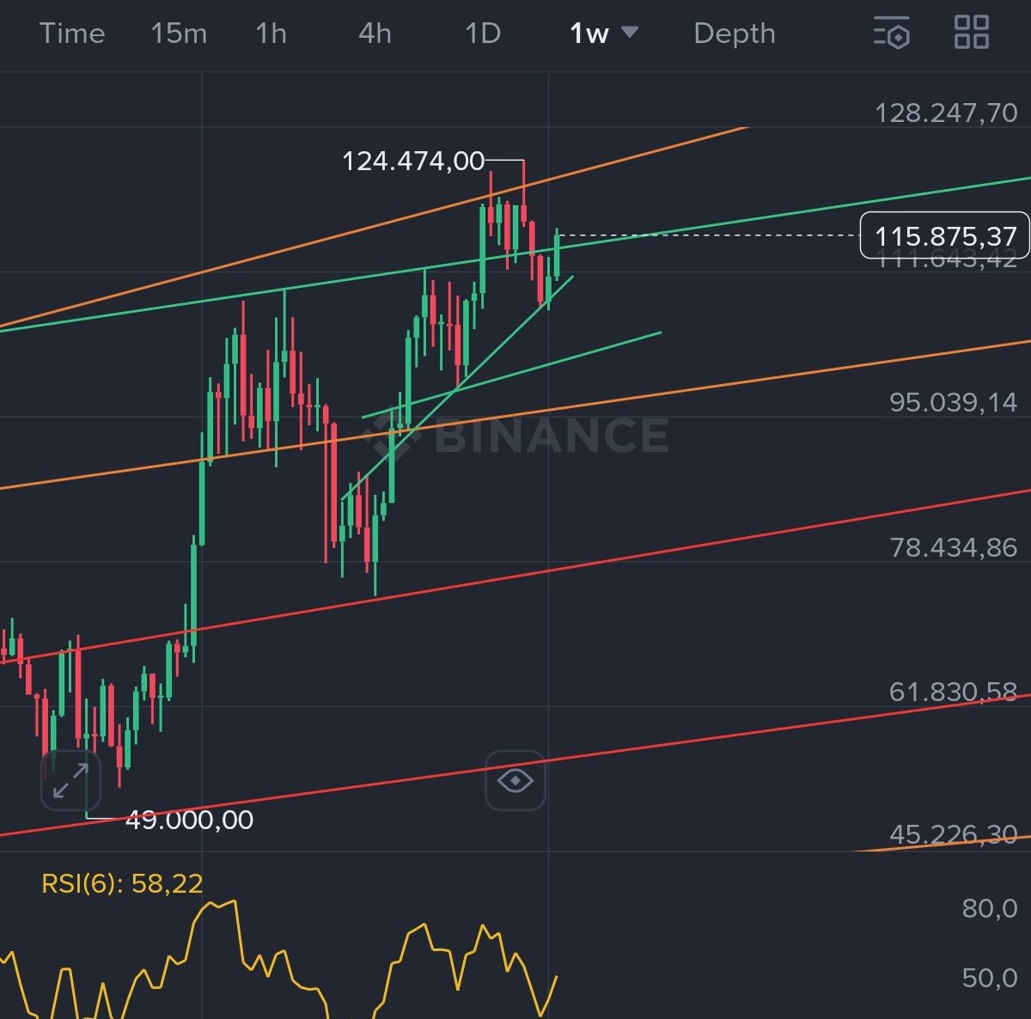The width and height of the screenshot is (1031, 1019).
Task: Switch to the 1h interval
Action: [x=271, y=34]
